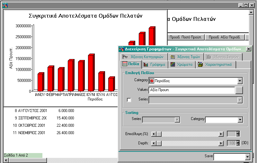Open the Save dropdown
This screenshot has width=257, height=163.
coord(247,157)
